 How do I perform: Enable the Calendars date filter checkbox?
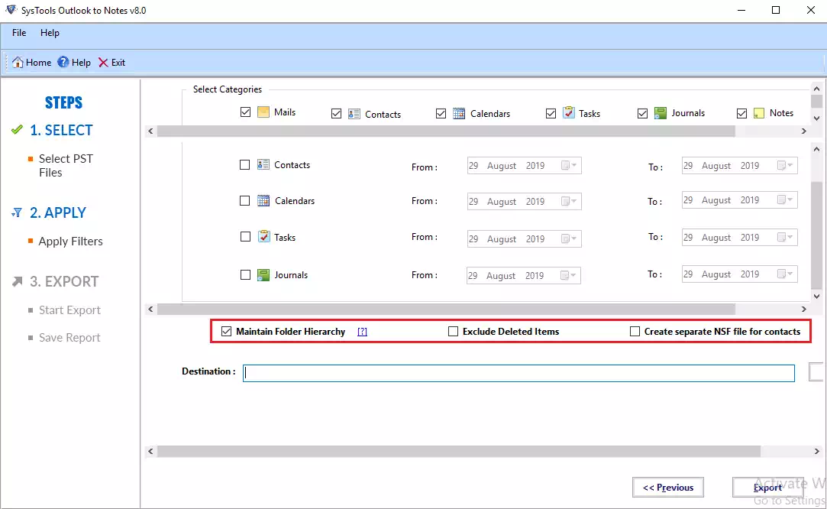coord(244,201)
